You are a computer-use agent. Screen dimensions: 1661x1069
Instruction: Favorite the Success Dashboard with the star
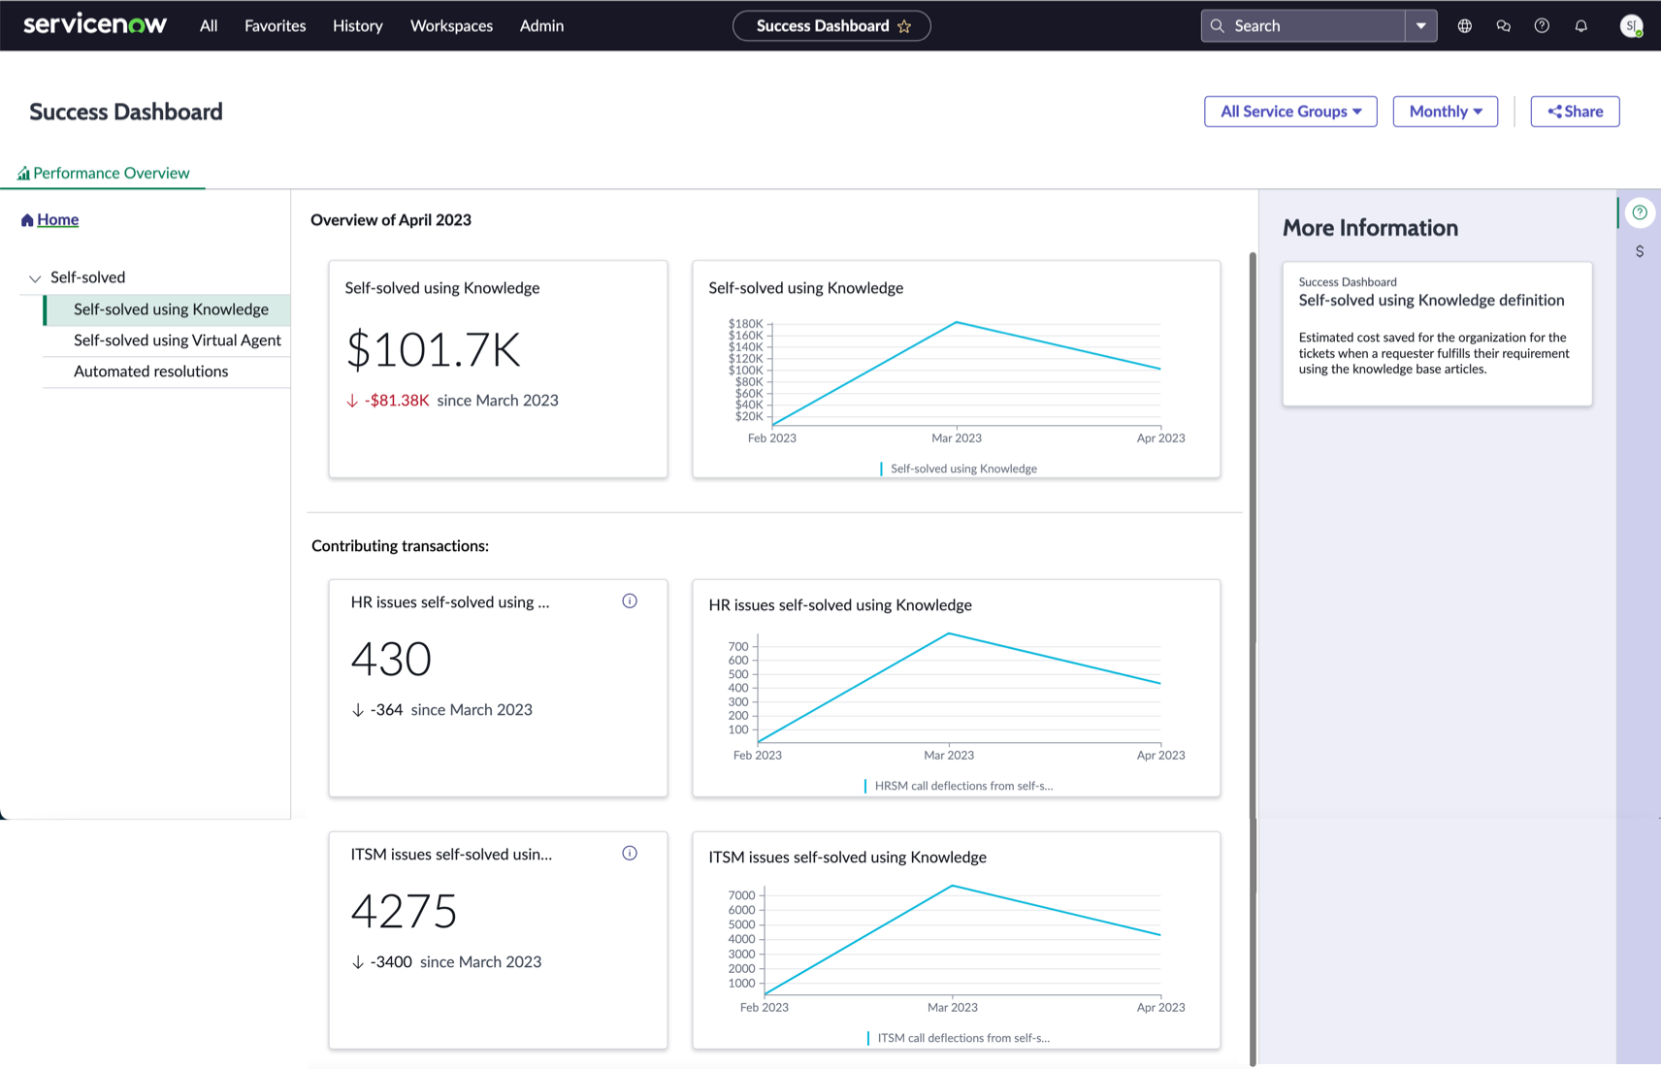904,26
